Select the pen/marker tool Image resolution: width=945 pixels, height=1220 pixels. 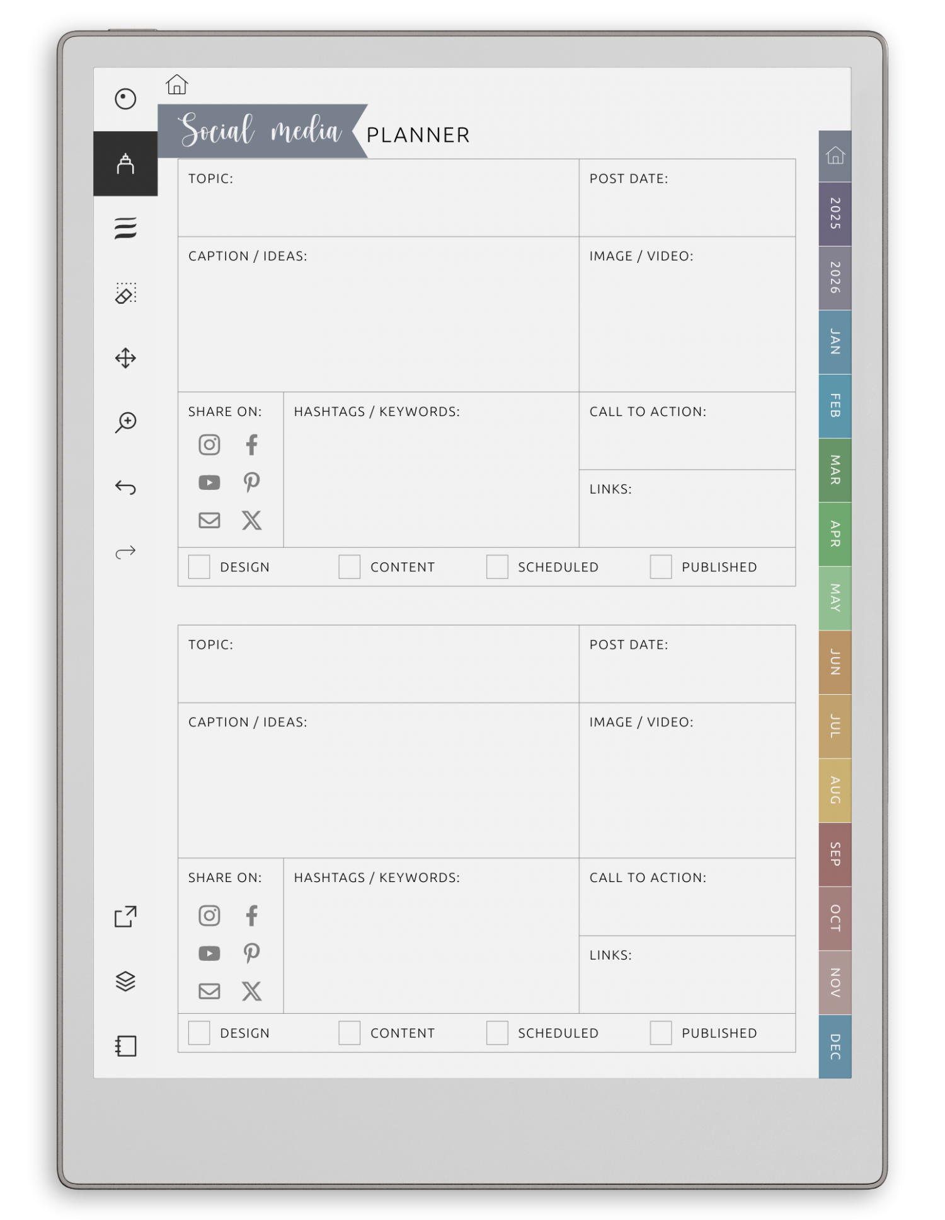click(125, 164)
